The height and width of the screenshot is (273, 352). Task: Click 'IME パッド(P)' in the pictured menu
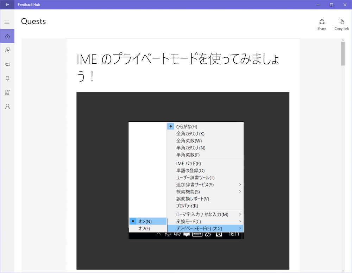tap(188, 164)
